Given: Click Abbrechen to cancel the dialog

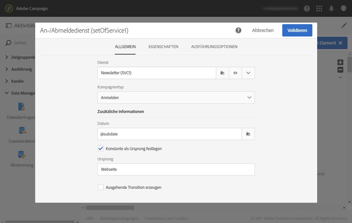Looking at the screenshot, I should click(x=263, y=30).
